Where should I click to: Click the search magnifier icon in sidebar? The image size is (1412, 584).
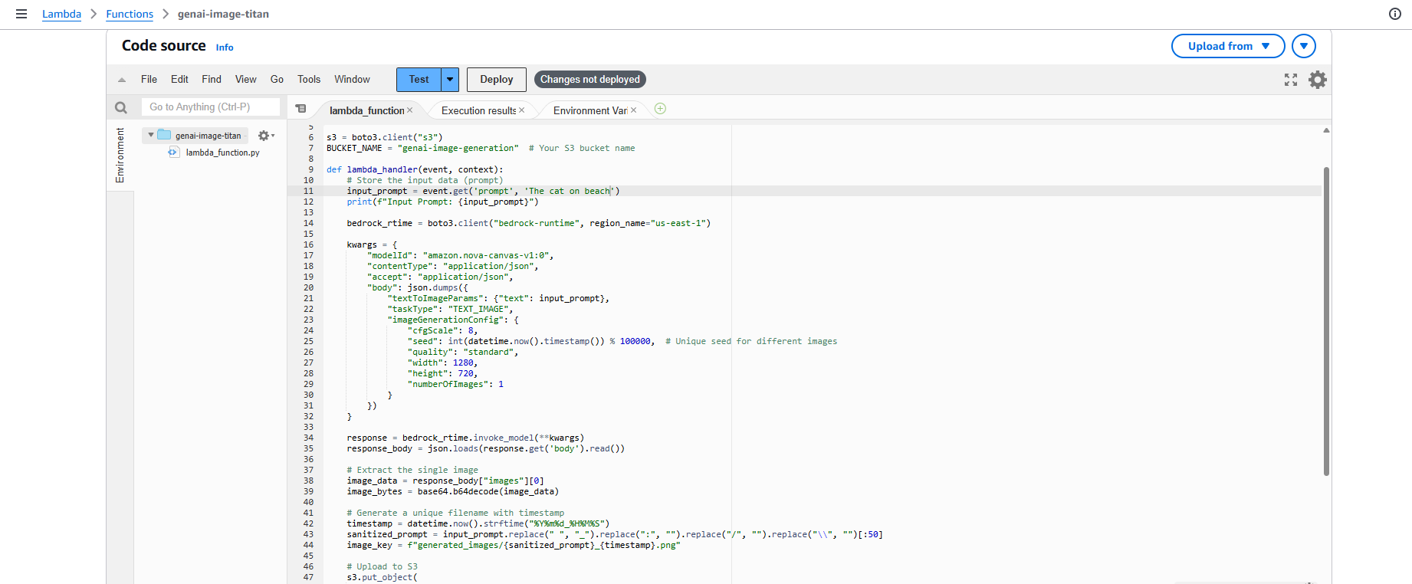click(x=121, y=107)
